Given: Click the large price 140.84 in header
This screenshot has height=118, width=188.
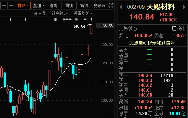Looking at the screenshot, I should pyautogui.click(x=142, y=17).
